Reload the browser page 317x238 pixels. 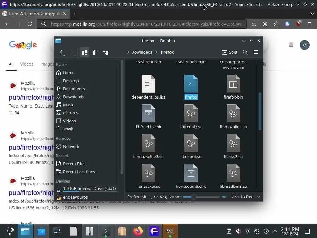click(30, 24)
